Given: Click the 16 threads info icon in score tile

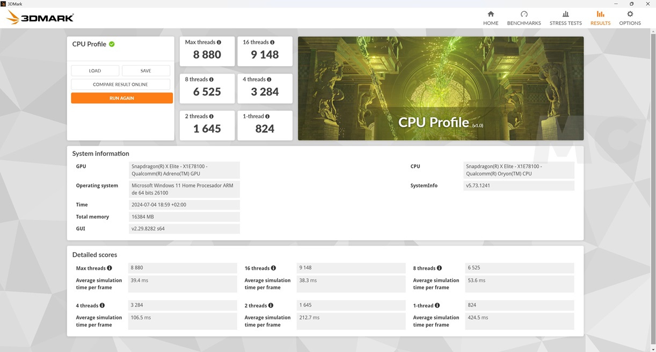Looking at the screenshot, I should pyautogui.click(x=272, y=42).
